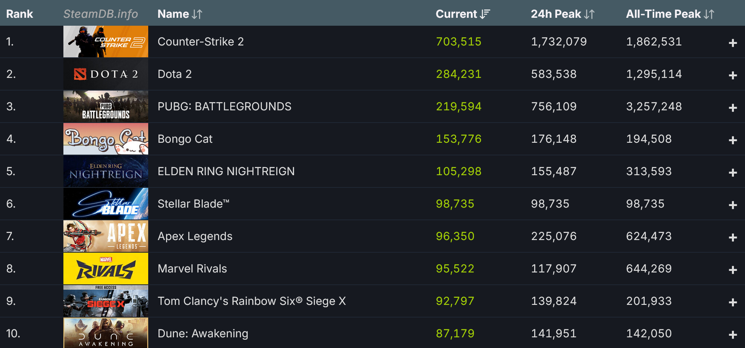The width and height of the screenshot is (745, 348).
Task: Open the PUBG Battlegrounds thumbnail image
Action: coord(106,106)
